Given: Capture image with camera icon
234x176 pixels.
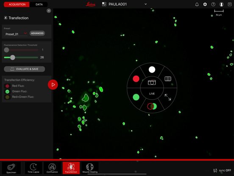Looking at the screenshot, I should point(152,82).
